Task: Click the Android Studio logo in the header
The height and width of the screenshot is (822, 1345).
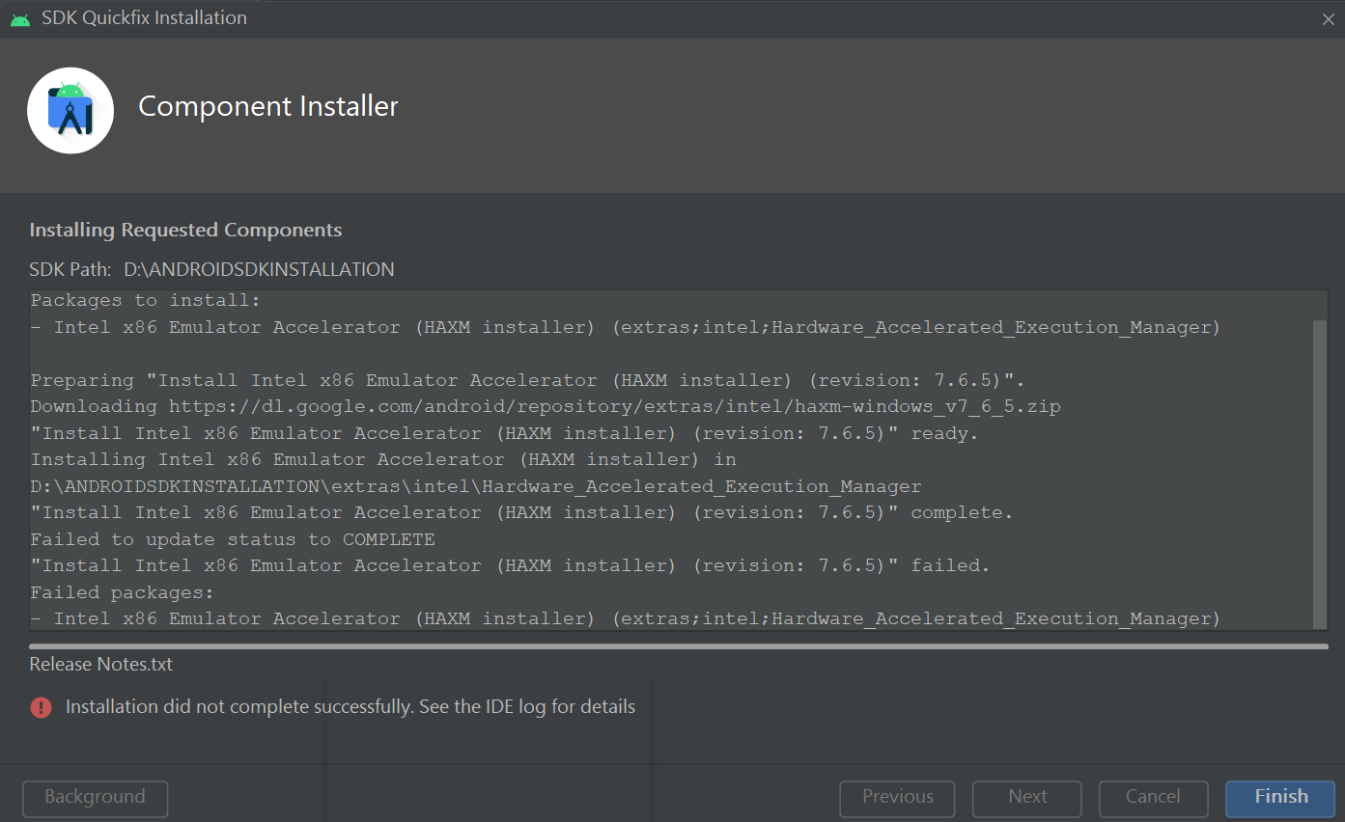Action: point(70,110)
